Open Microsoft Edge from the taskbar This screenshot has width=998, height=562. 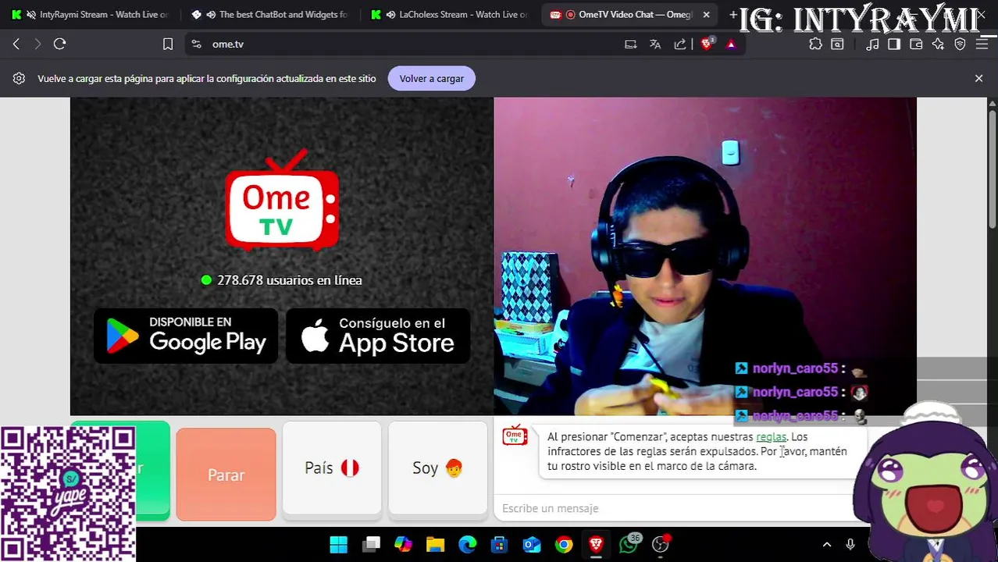click(x=467, y=544)
